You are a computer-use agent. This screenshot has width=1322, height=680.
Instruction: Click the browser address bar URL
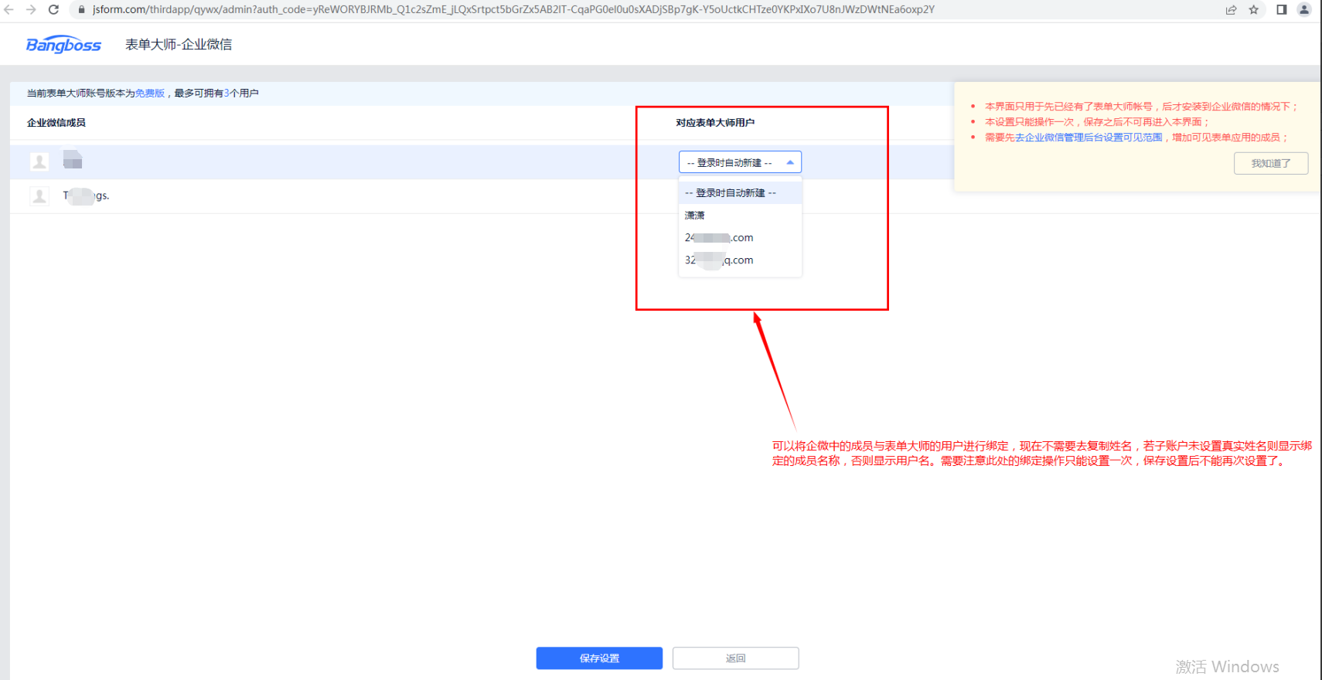coord(510,10)
